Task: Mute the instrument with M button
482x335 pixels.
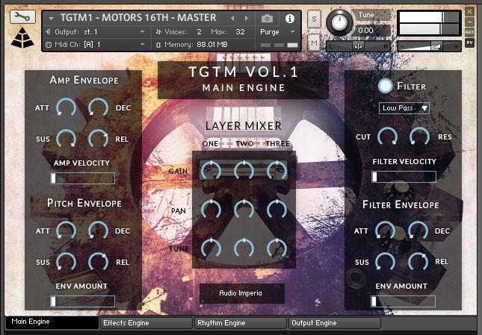Action: point(314,42)
